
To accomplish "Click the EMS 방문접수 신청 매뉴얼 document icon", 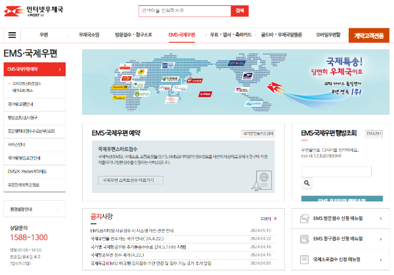I will (304, 219).
